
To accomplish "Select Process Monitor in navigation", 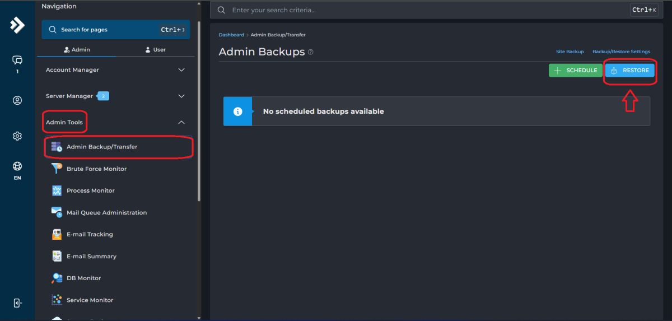I will (90, 190).
